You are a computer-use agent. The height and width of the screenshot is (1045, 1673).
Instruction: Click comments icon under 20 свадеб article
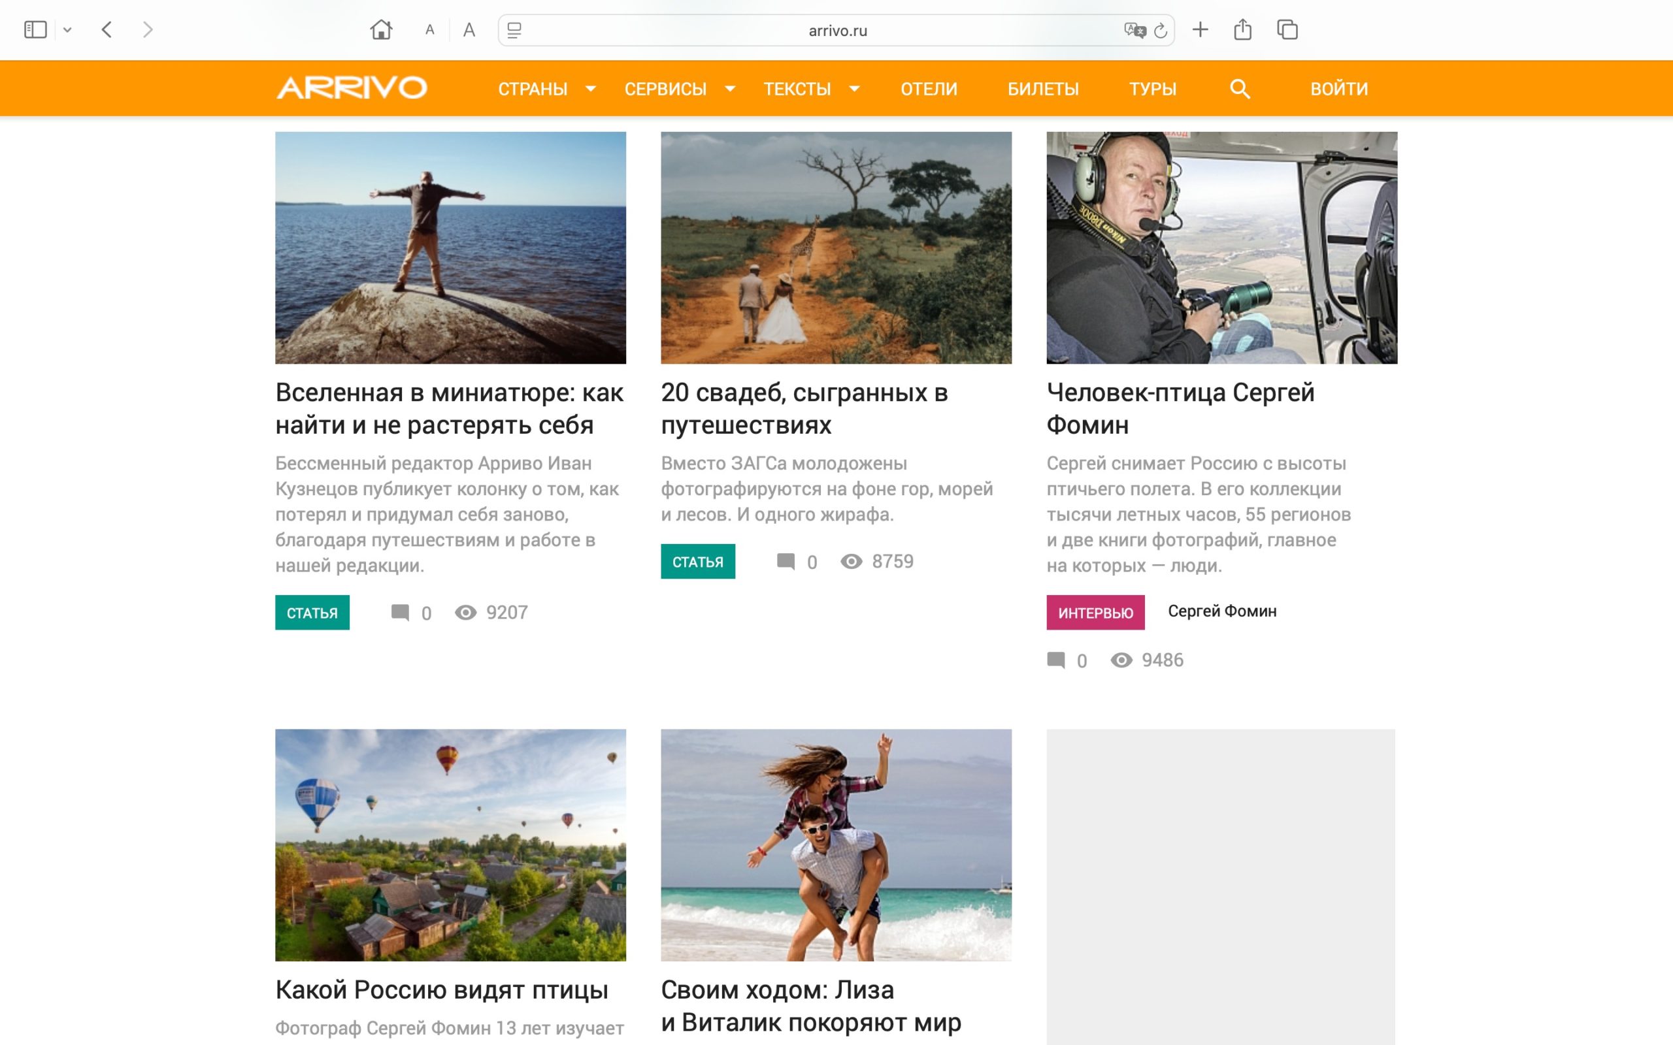tap(786, 561)
